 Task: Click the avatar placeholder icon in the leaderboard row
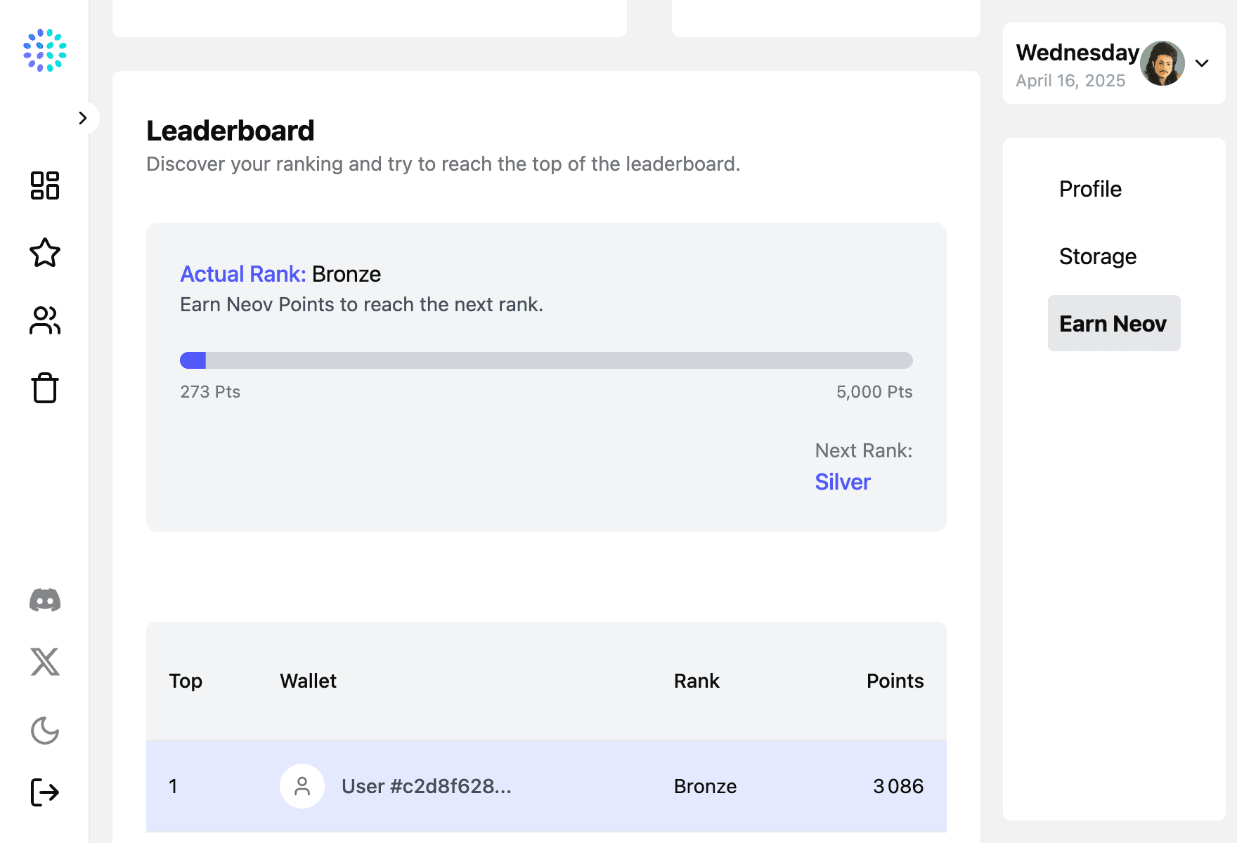tap(302, 786)
